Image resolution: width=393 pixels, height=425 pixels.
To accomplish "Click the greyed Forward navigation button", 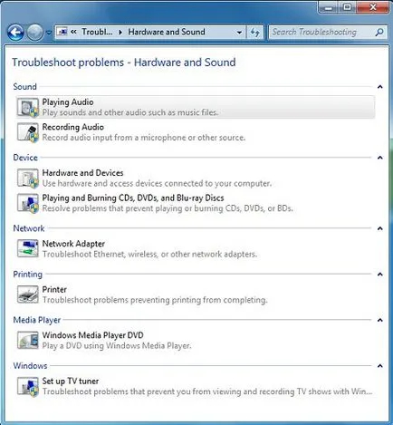I will click(x=35, y=33).
